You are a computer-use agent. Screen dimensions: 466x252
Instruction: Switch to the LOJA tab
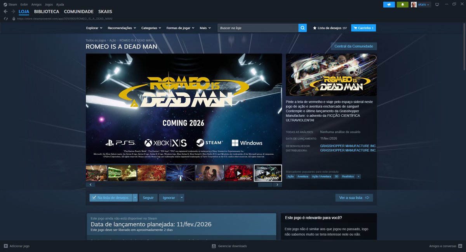tap(24, 12)
